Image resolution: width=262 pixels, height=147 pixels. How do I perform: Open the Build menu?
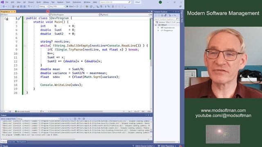click(x=38, y=2)
